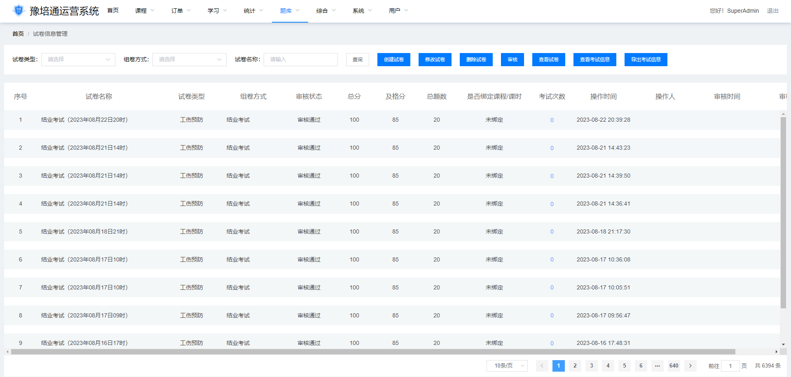
Task: Expand the 学习 menu
Action: (218, 11)
